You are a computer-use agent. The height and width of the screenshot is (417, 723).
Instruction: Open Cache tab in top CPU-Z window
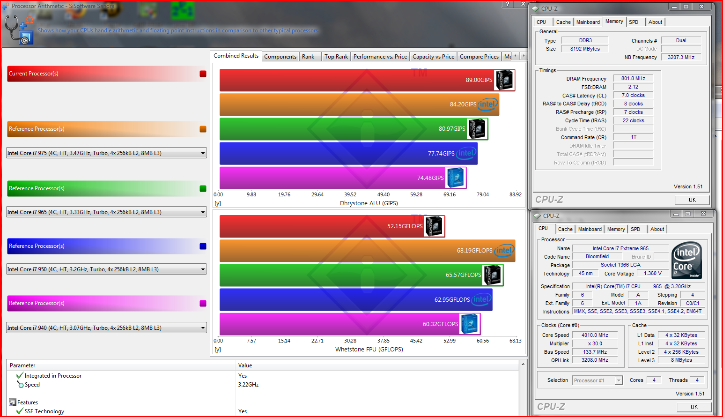[563, 22]
